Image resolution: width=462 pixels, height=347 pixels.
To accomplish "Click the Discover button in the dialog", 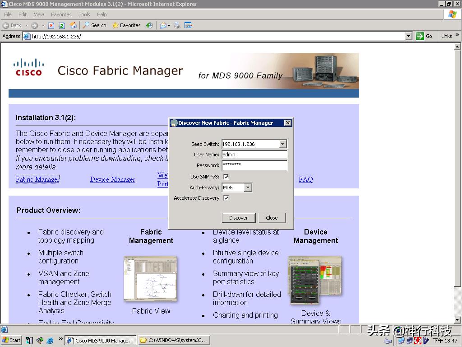I will click(238, 217).
